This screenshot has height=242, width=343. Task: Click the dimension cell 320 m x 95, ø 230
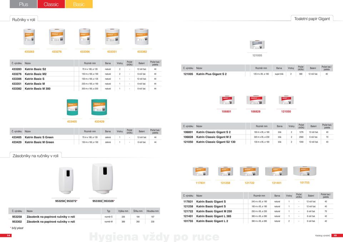[x=262, y=137]
